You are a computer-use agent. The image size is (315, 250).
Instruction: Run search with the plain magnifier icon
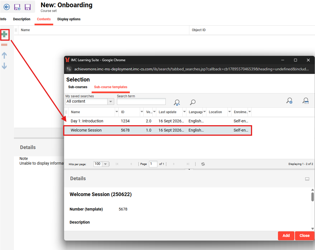click(x=193, y=102)
